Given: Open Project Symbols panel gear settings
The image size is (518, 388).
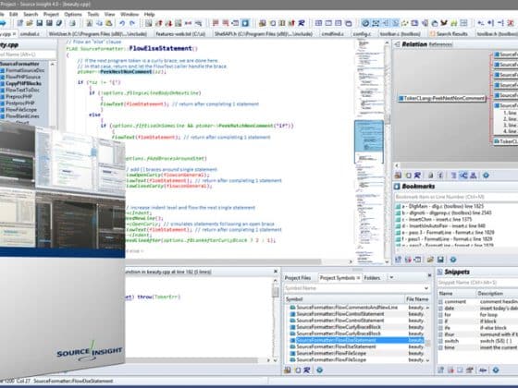Looking at the screenshot, I should coord(319,370).
